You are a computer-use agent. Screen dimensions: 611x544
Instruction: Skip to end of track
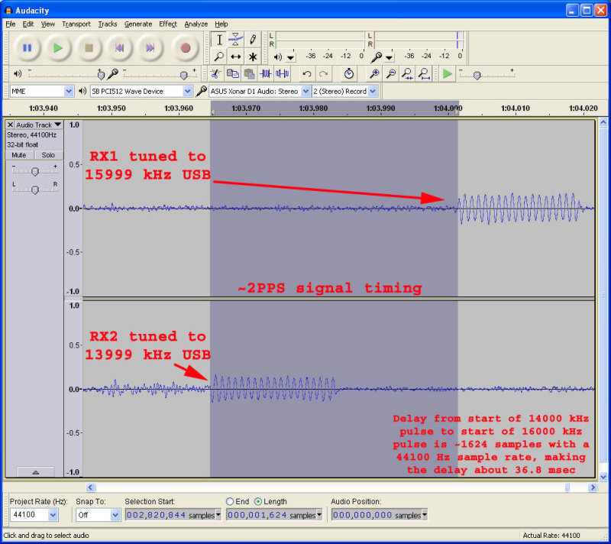click(150, 48)
